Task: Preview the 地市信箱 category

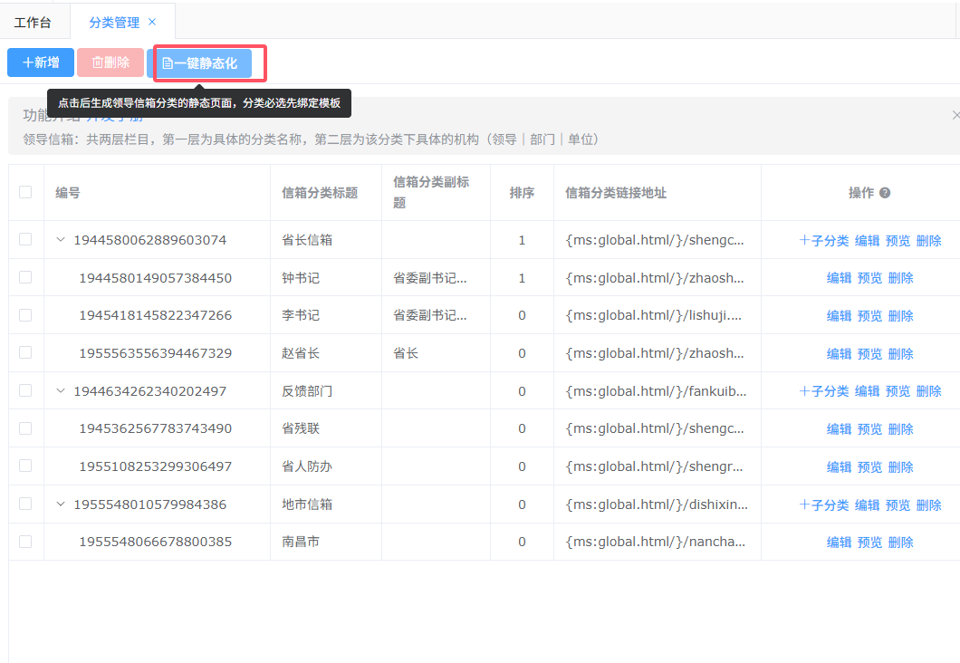Action: (898, 505)
